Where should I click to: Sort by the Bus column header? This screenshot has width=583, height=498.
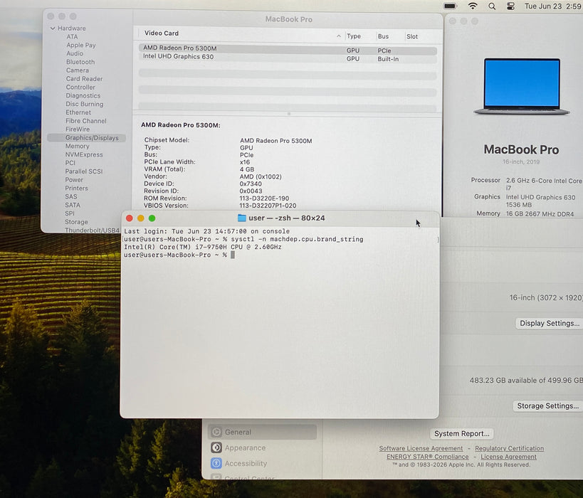point(383,36)
